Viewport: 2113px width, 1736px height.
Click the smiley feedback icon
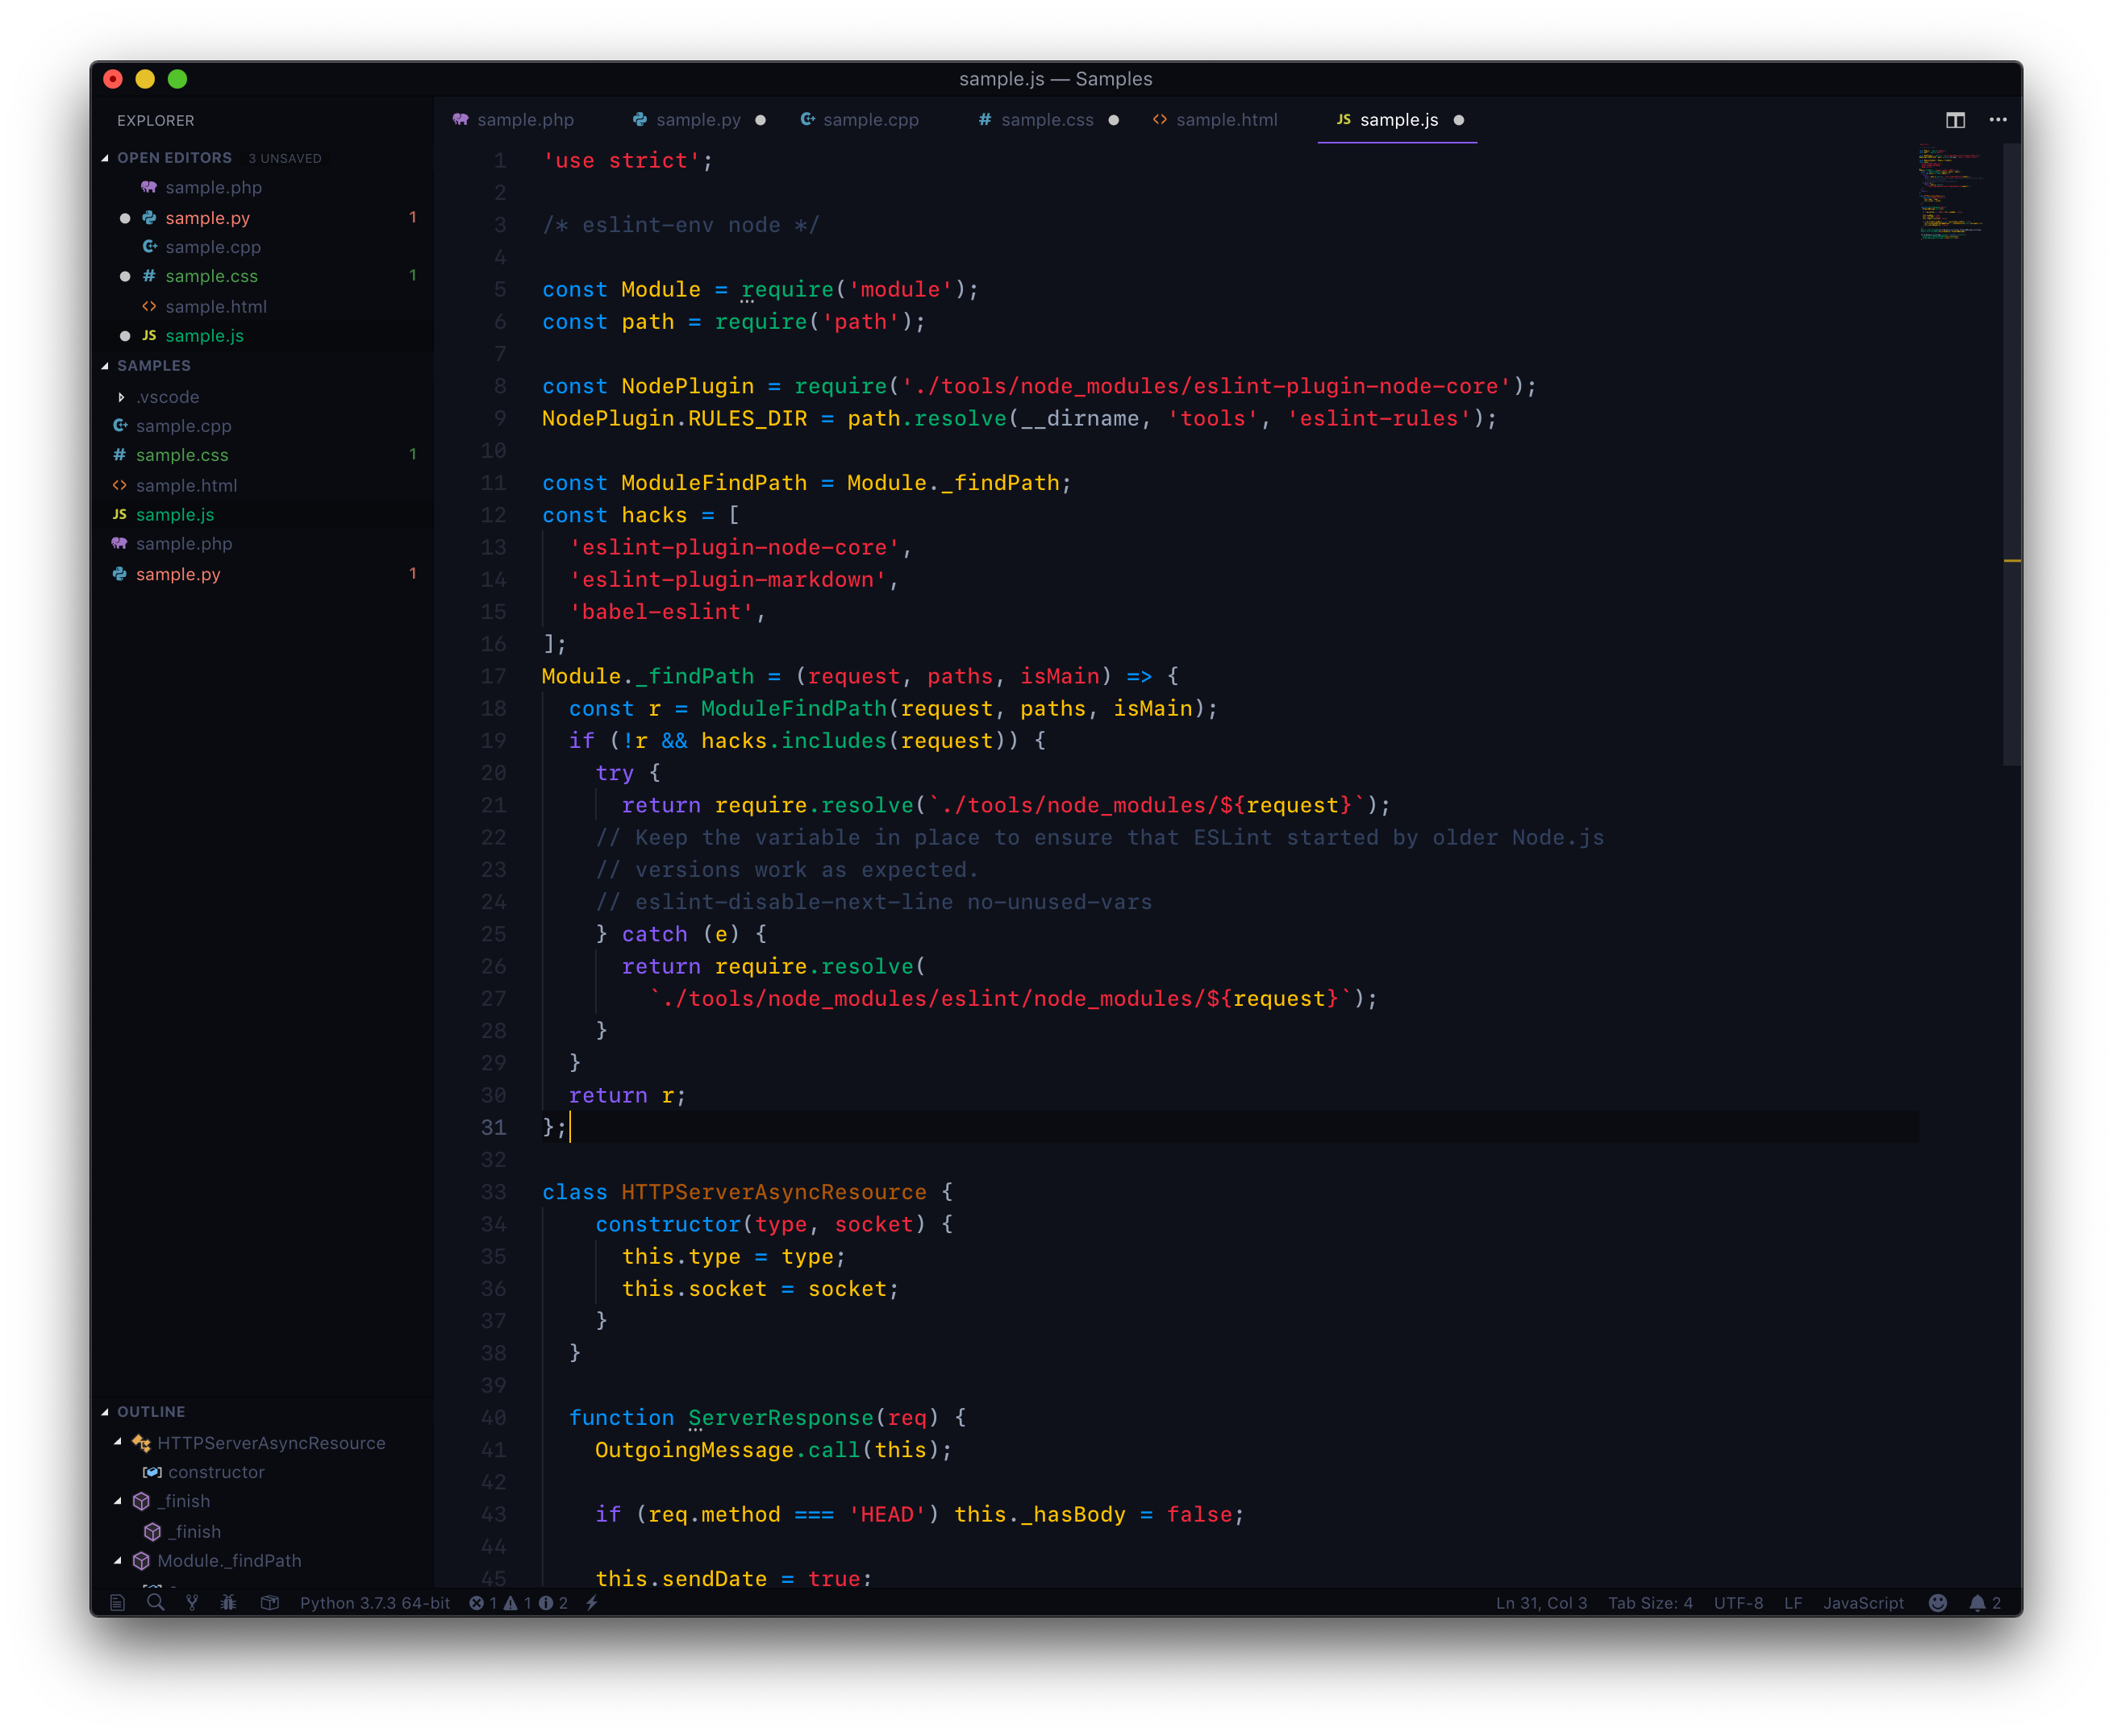point(1938,1603)
